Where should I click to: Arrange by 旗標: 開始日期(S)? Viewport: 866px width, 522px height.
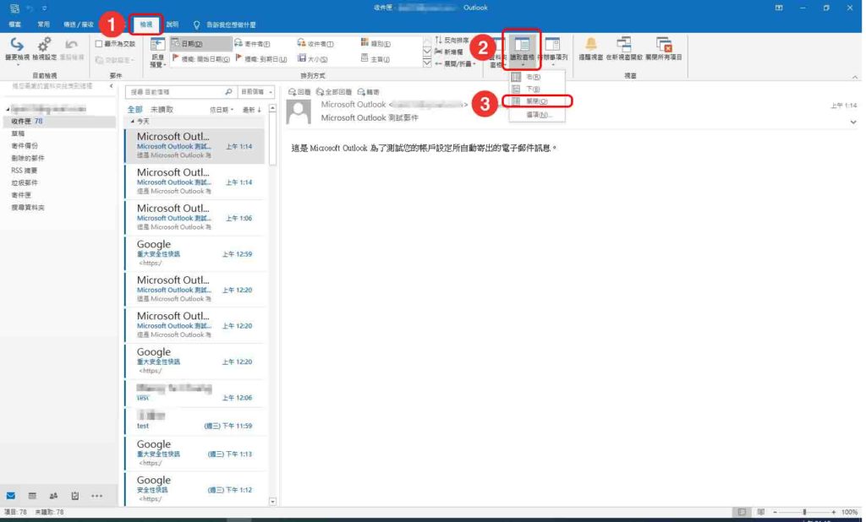[201, 58]
